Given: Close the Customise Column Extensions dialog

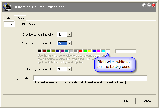Looking at the screenshot, I should (x=154, y=5).
